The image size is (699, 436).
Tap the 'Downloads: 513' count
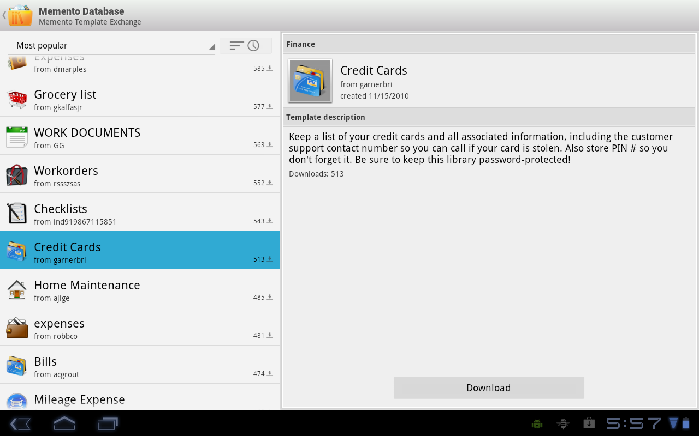point(316,174)
